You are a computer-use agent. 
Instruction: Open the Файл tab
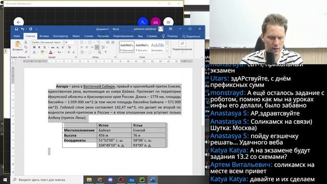(x=17, y=36)
